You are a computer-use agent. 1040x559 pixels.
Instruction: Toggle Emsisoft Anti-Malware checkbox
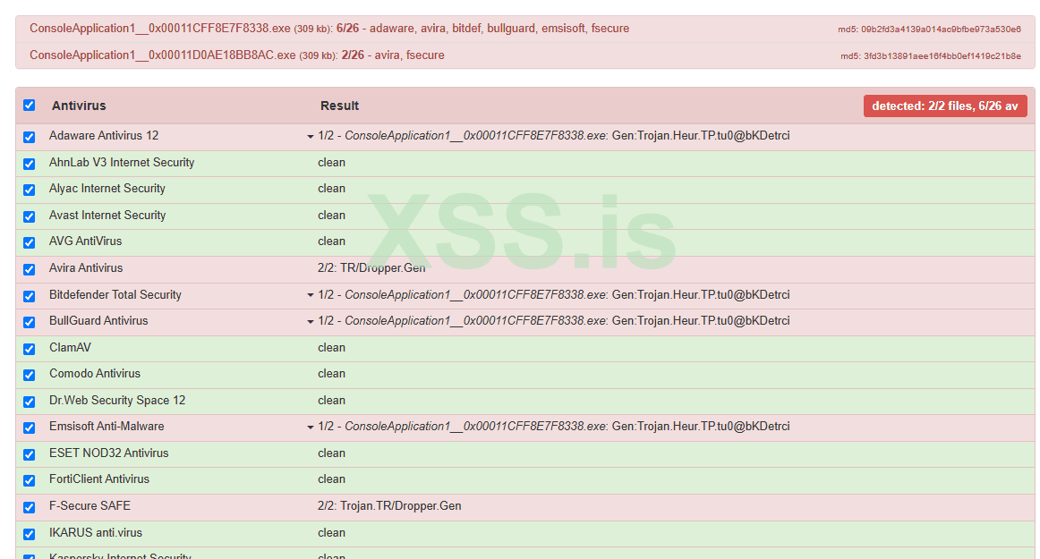30,428
